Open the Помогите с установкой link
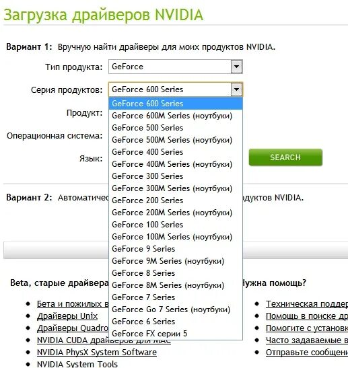This screenshot has height=368, width=348. point(307,328)
